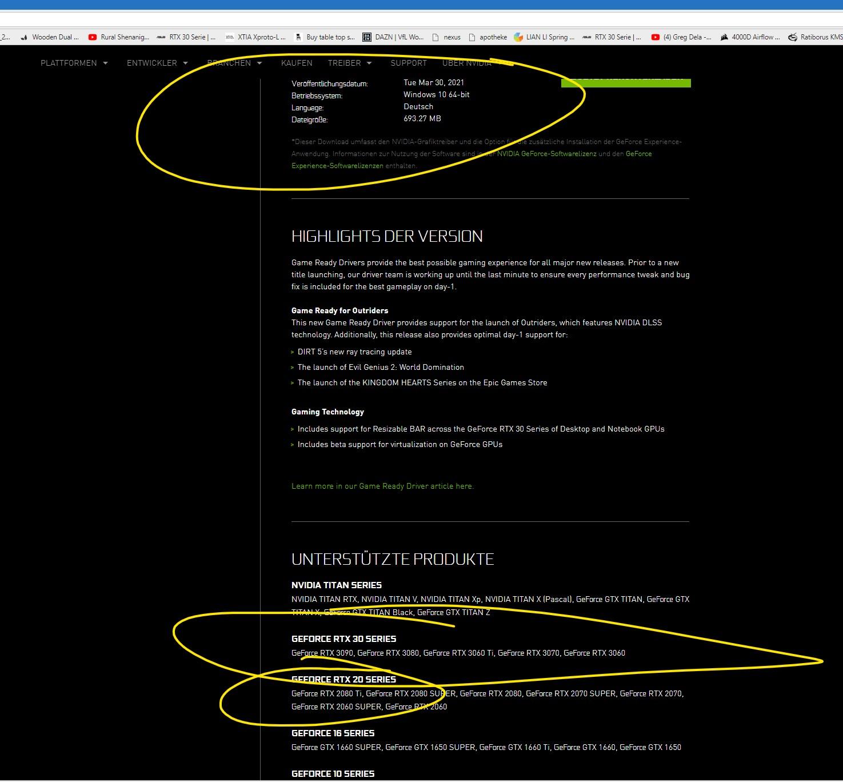Open the KAUFEN menu item

297,63
